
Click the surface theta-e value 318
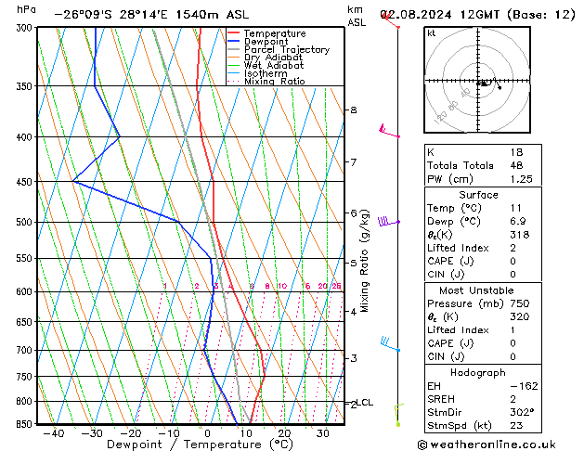coord(520,235)
